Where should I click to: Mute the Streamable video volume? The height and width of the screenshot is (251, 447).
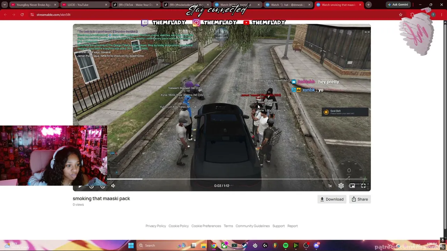click(x=113, y=186)
